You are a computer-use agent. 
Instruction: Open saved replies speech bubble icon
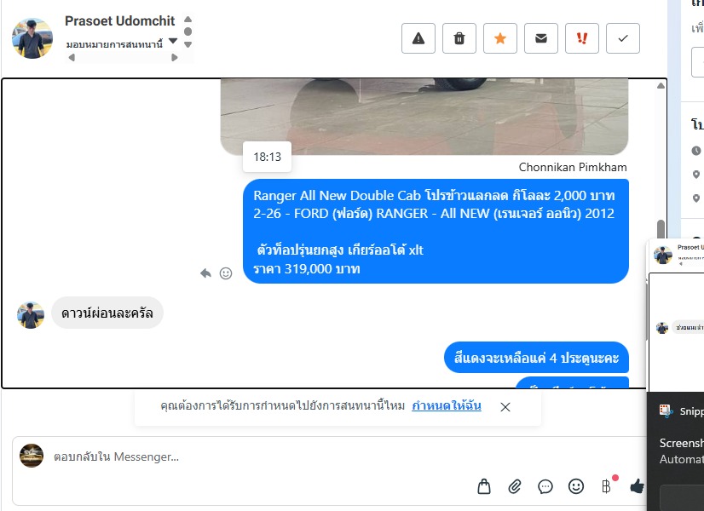[545, 486]
